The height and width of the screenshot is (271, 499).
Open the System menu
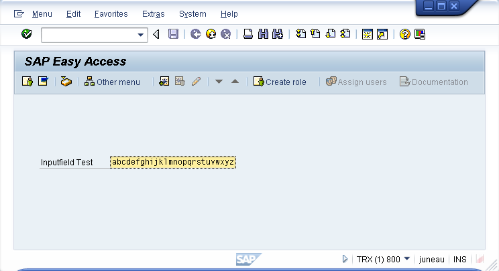(192, 14)
